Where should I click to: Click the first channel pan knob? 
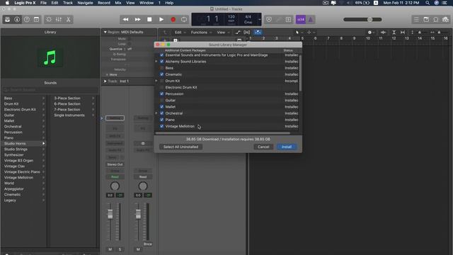click(x=115, y=186)
